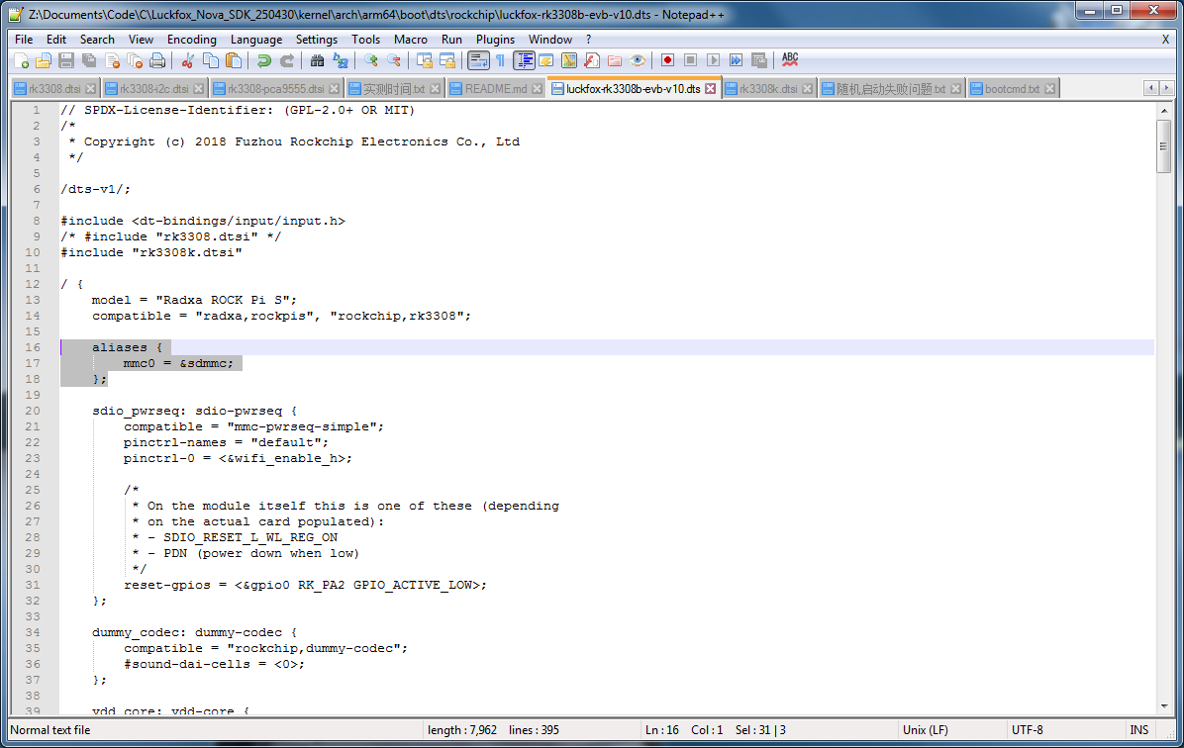Click the Cut scissors icon
The image size is (1184, 748).
pos(188,60)
